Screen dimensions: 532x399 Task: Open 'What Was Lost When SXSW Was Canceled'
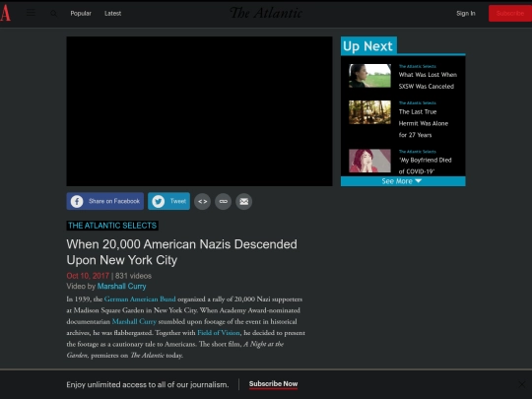[428, 81]
